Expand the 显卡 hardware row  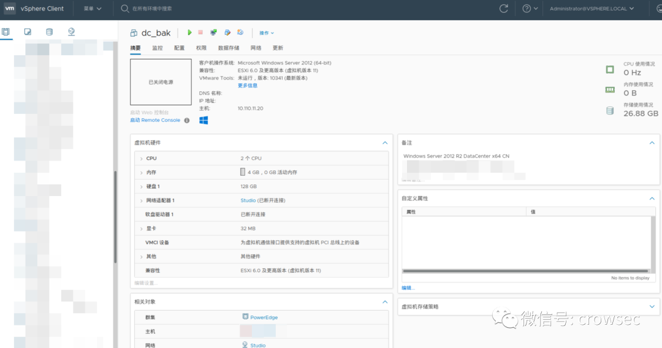click(x=142, y=229)
